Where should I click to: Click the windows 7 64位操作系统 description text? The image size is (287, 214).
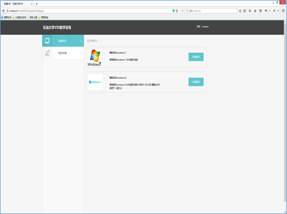point(124,60)
